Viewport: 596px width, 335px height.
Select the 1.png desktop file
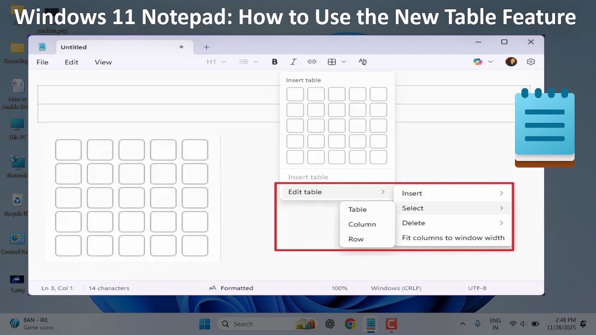pyautogui.click(x=17, y=283)
